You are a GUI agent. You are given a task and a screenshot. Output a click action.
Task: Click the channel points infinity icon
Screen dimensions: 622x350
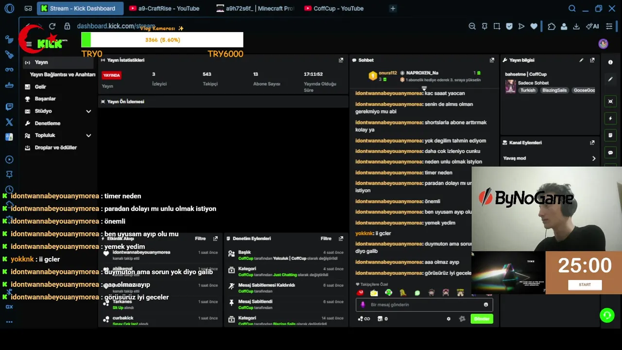coord(363,319)
